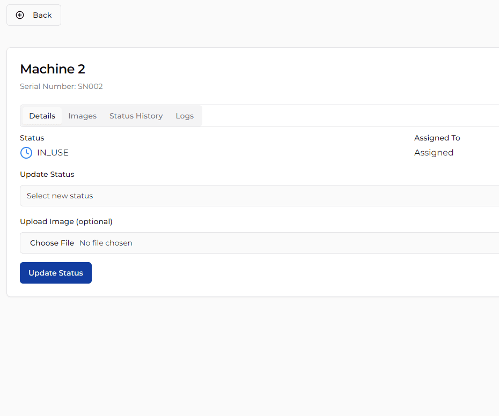Viewport: 499px width, 416px height.
Task: Click the Upload Image (optional) label
Action: point(66,221)
